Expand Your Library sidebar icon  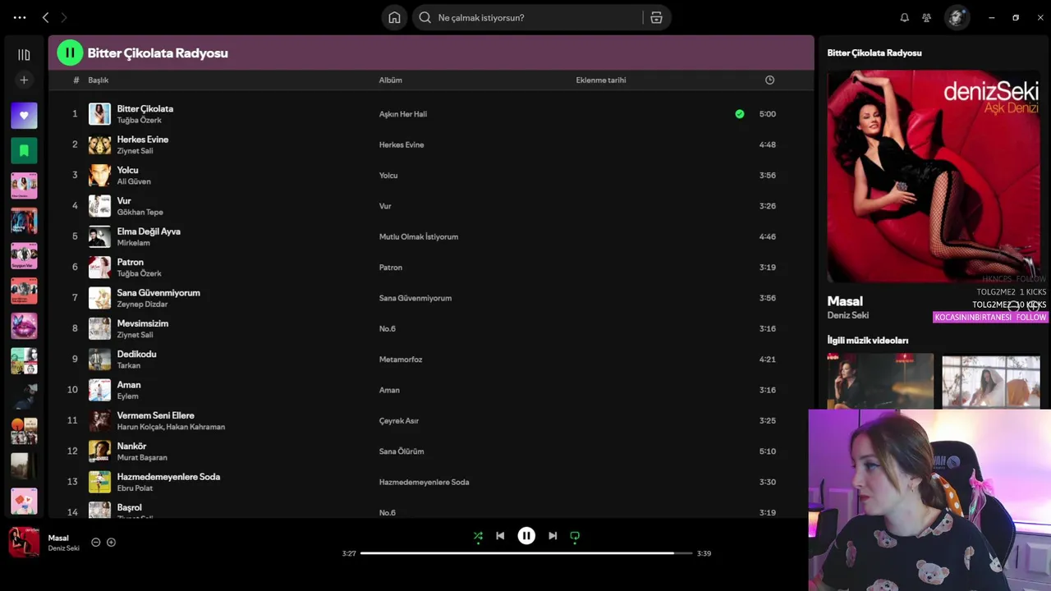point(24,55)
